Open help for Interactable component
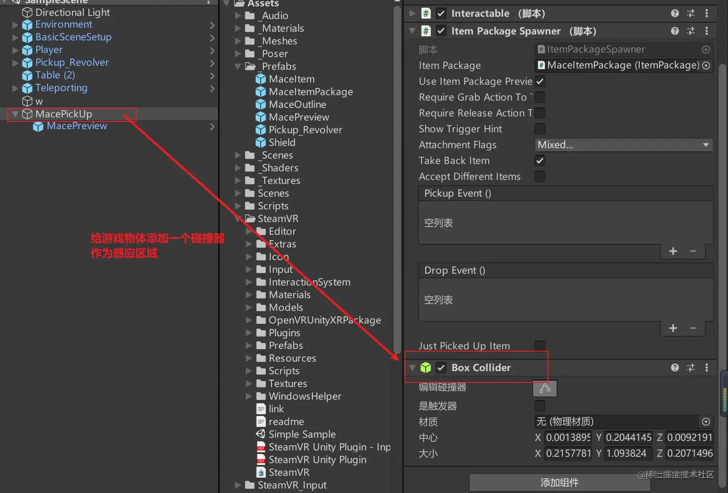Screen dimensions: 728x493 (675, 13)
